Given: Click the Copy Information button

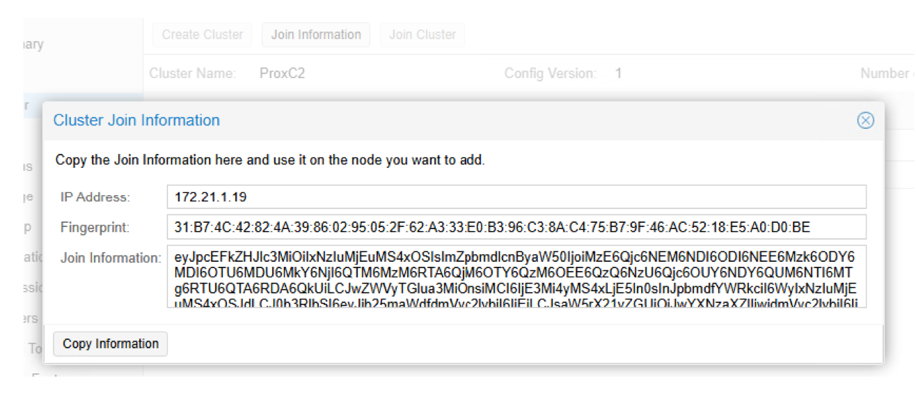Looking at the screenshot, I should [111, 343].
